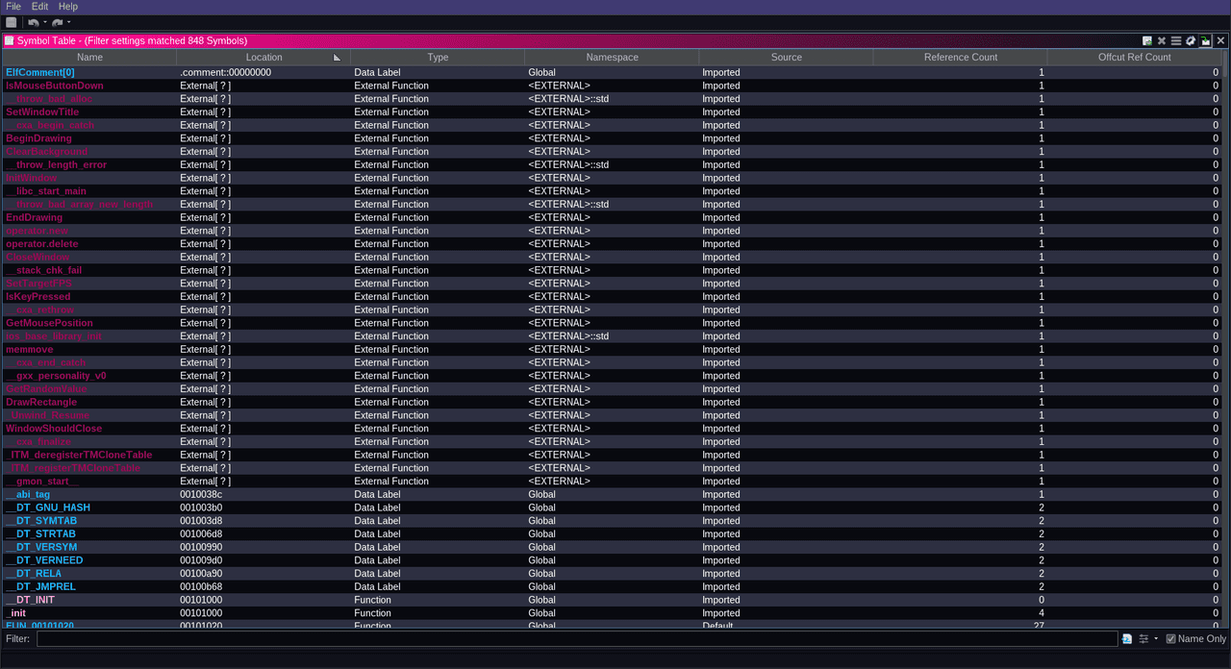Open the Edit menu

(39, 7)
